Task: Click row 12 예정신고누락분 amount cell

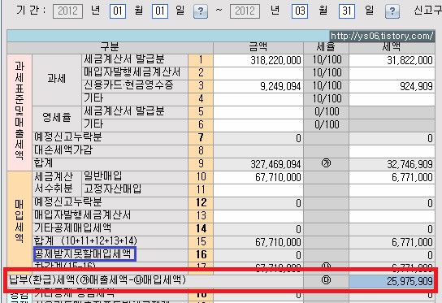Action: coord(258,203)
